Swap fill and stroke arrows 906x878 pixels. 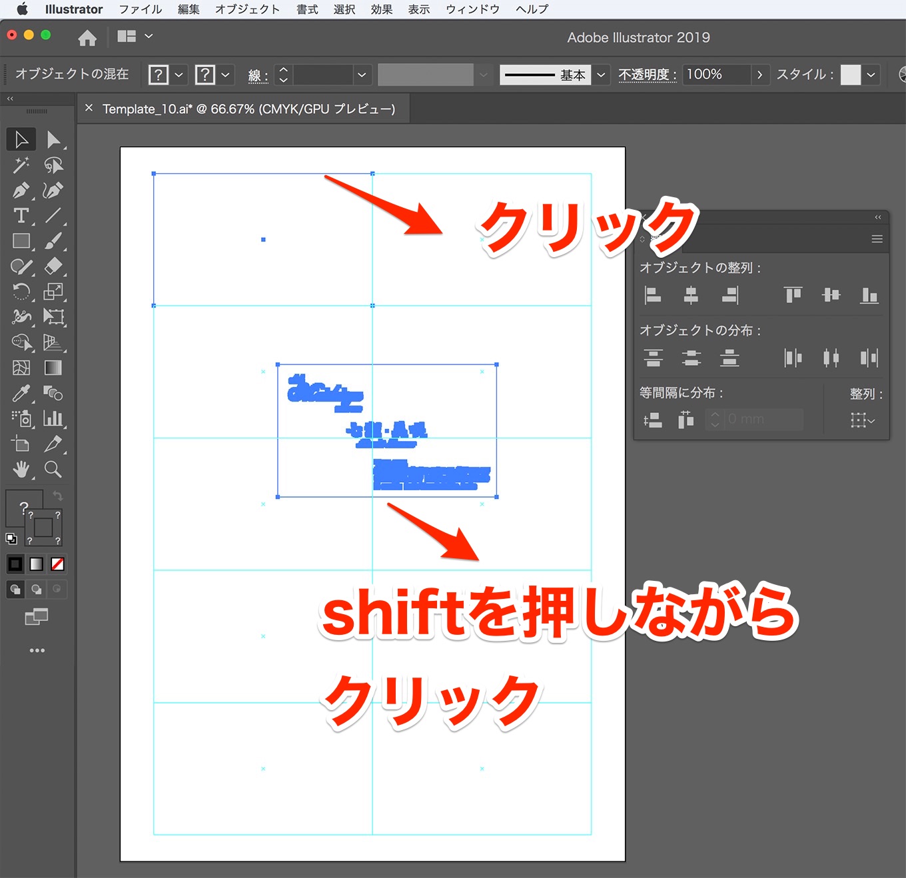[x=58, y=496]
